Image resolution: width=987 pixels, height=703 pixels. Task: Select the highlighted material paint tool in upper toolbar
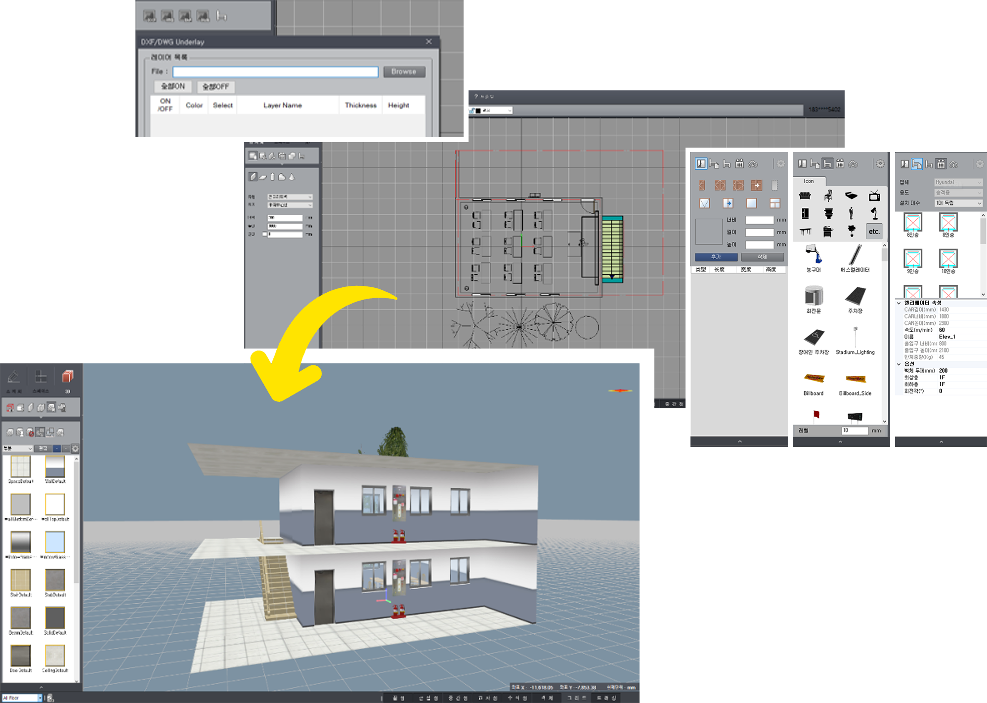[x=51, y=408]
